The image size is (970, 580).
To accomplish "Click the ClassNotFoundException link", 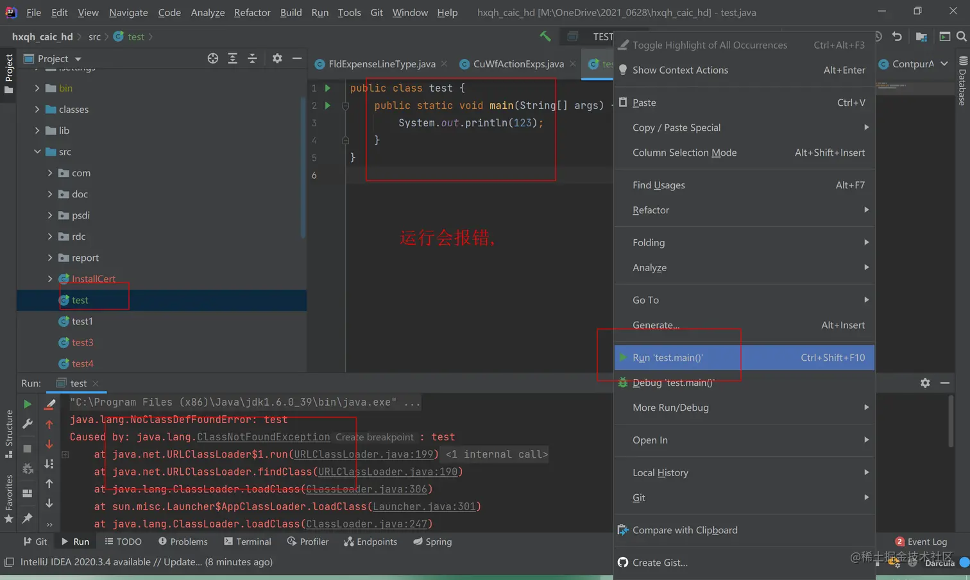I will [264, 437].
